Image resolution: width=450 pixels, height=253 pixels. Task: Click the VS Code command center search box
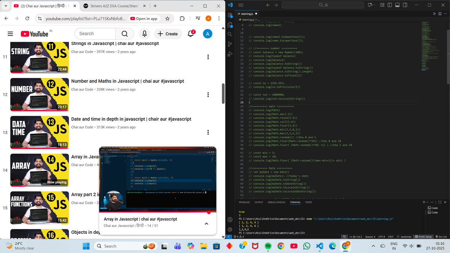323,5
